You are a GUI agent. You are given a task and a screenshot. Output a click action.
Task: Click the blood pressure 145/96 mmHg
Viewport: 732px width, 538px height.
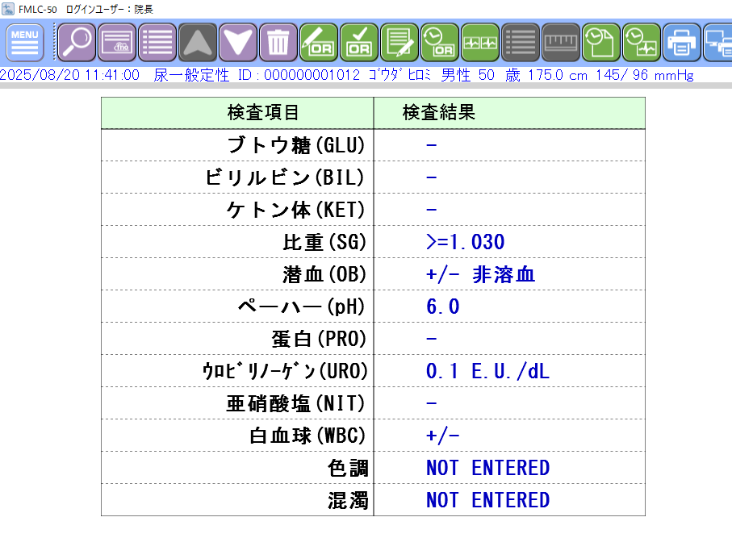point(645,75)
